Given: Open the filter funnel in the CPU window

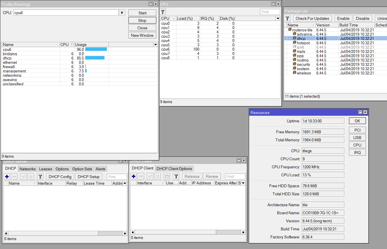Looking at the screenshot, I should click(x=163, y=12).
